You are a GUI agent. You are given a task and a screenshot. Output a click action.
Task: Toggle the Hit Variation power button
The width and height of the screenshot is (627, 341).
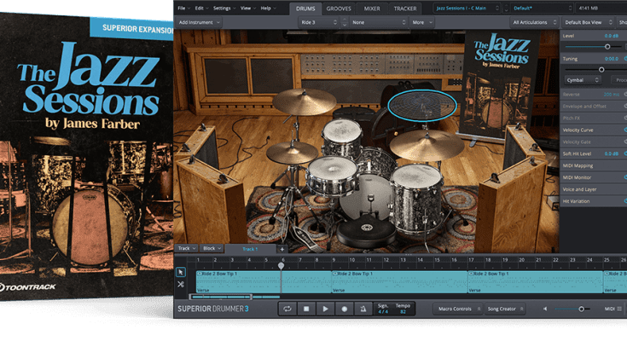coord(624,200)
